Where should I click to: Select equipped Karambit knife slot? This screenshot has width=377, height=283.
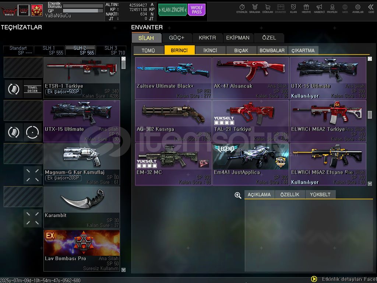click(x=82, y=207)
